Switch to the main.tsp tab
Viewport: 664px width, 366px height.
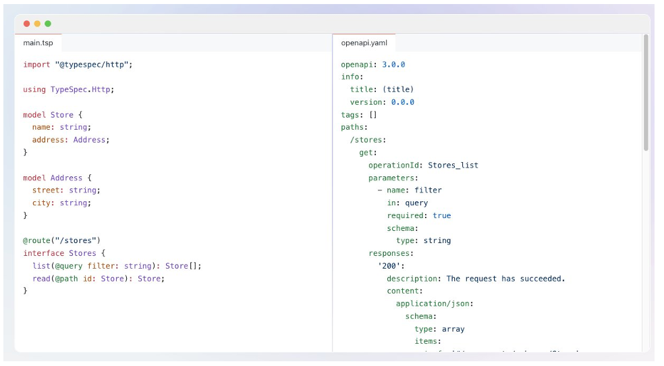(x=38, y=43)
